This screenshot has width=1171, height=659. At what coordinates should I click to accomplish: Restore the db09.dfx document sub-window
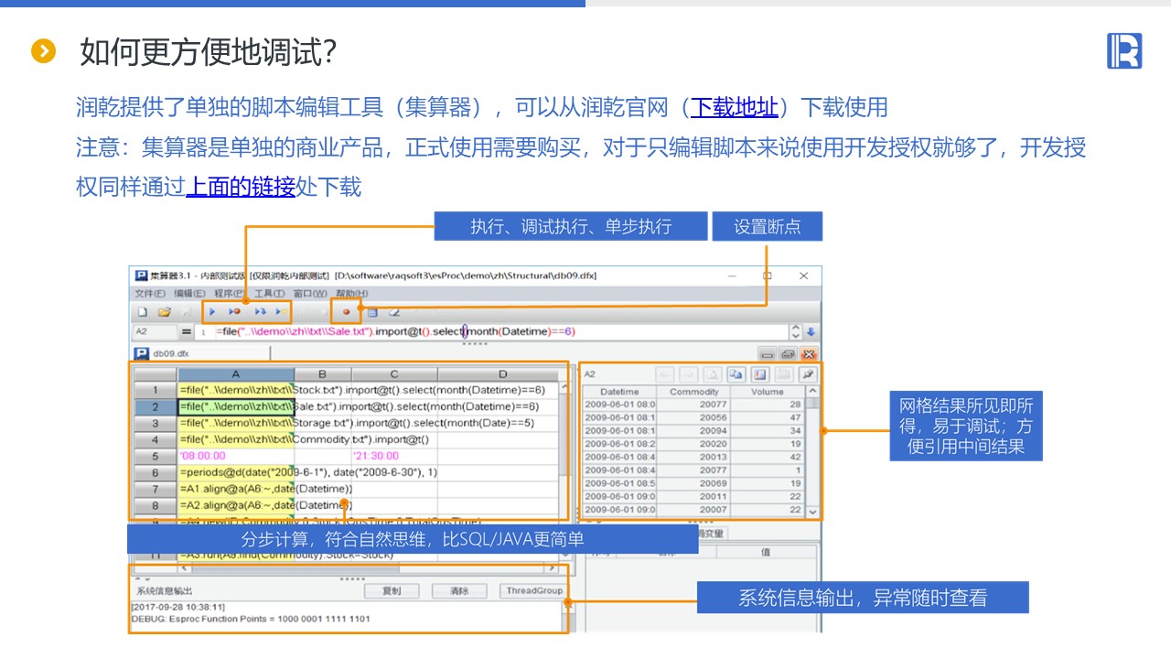tap(788, 354)
